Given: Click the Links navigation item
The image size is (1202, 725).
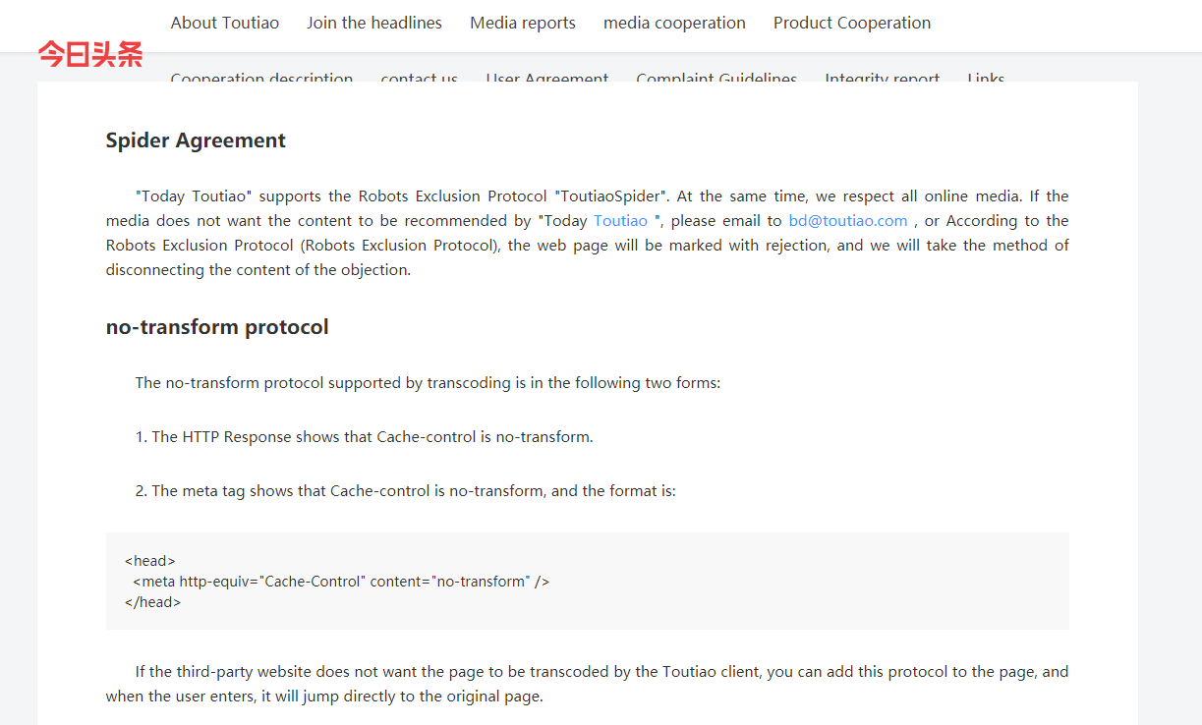Looking at the screenshot, I should click(x=986, y=77).
